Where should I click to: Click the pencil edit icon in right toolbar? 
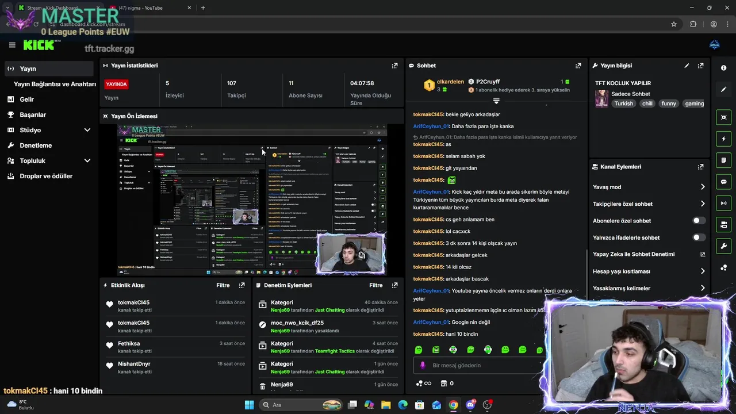point(723,90)
